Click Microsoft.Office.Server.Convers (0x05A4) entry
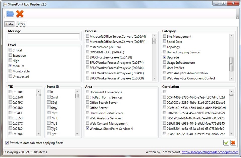 118,37
